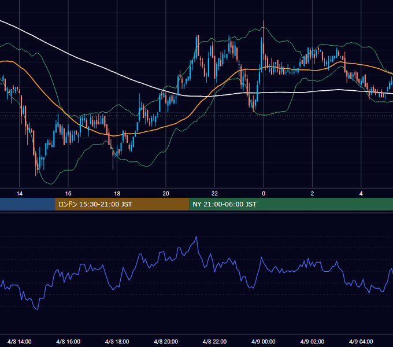The image size is (393, 347).
Task: Click the 4 hour axis label
Action: [x=361, y=194]
